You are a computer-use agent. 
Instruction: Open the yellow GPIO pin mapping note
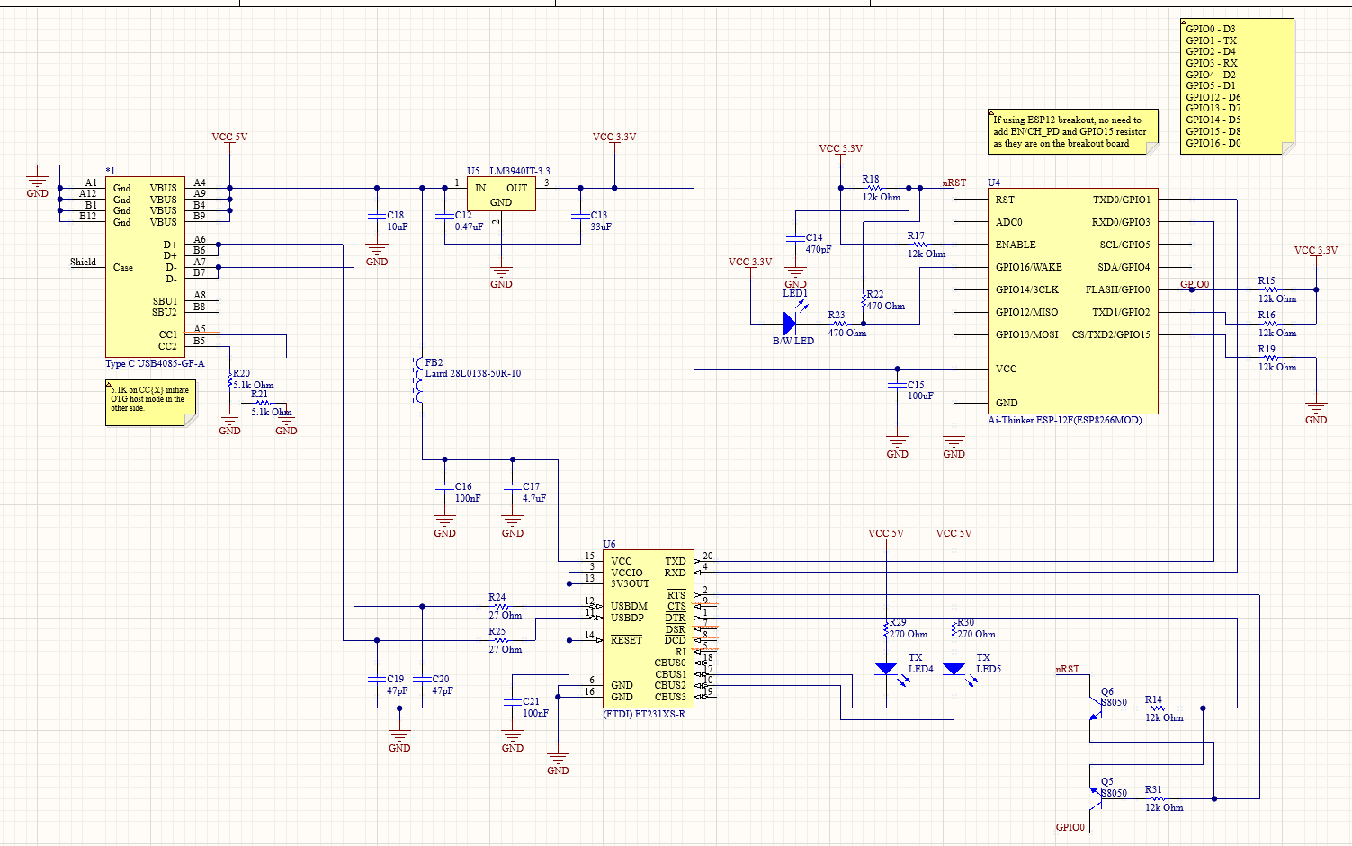1237,86
